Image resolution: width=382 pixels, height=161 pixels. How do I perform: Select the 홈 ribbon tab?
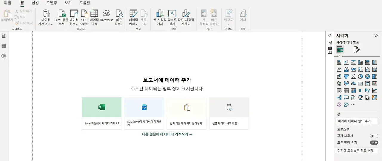coord(22,3)
